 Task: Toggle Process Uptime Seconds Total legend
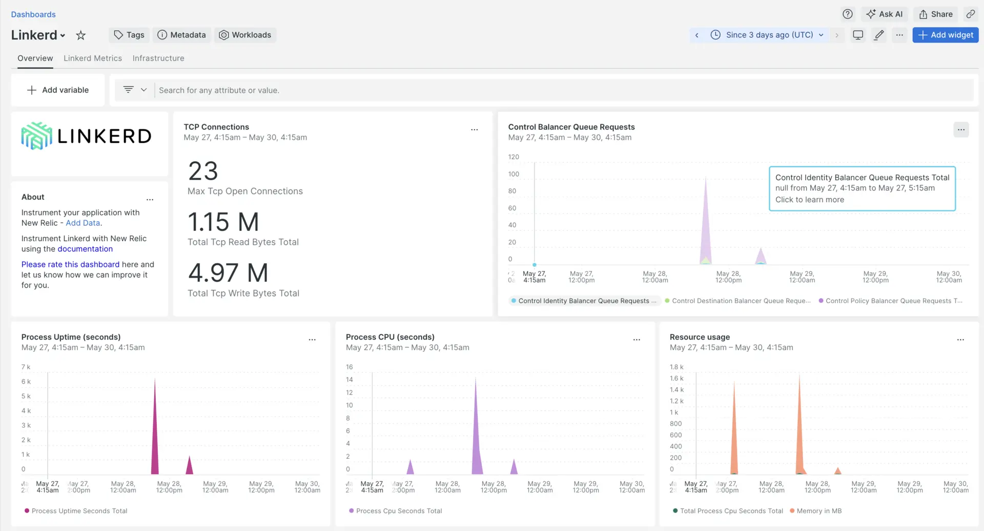(x=76, y=511)
